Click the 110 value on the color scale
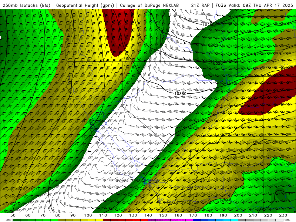Screen dimensions: 296x222 tap(103, 215)
